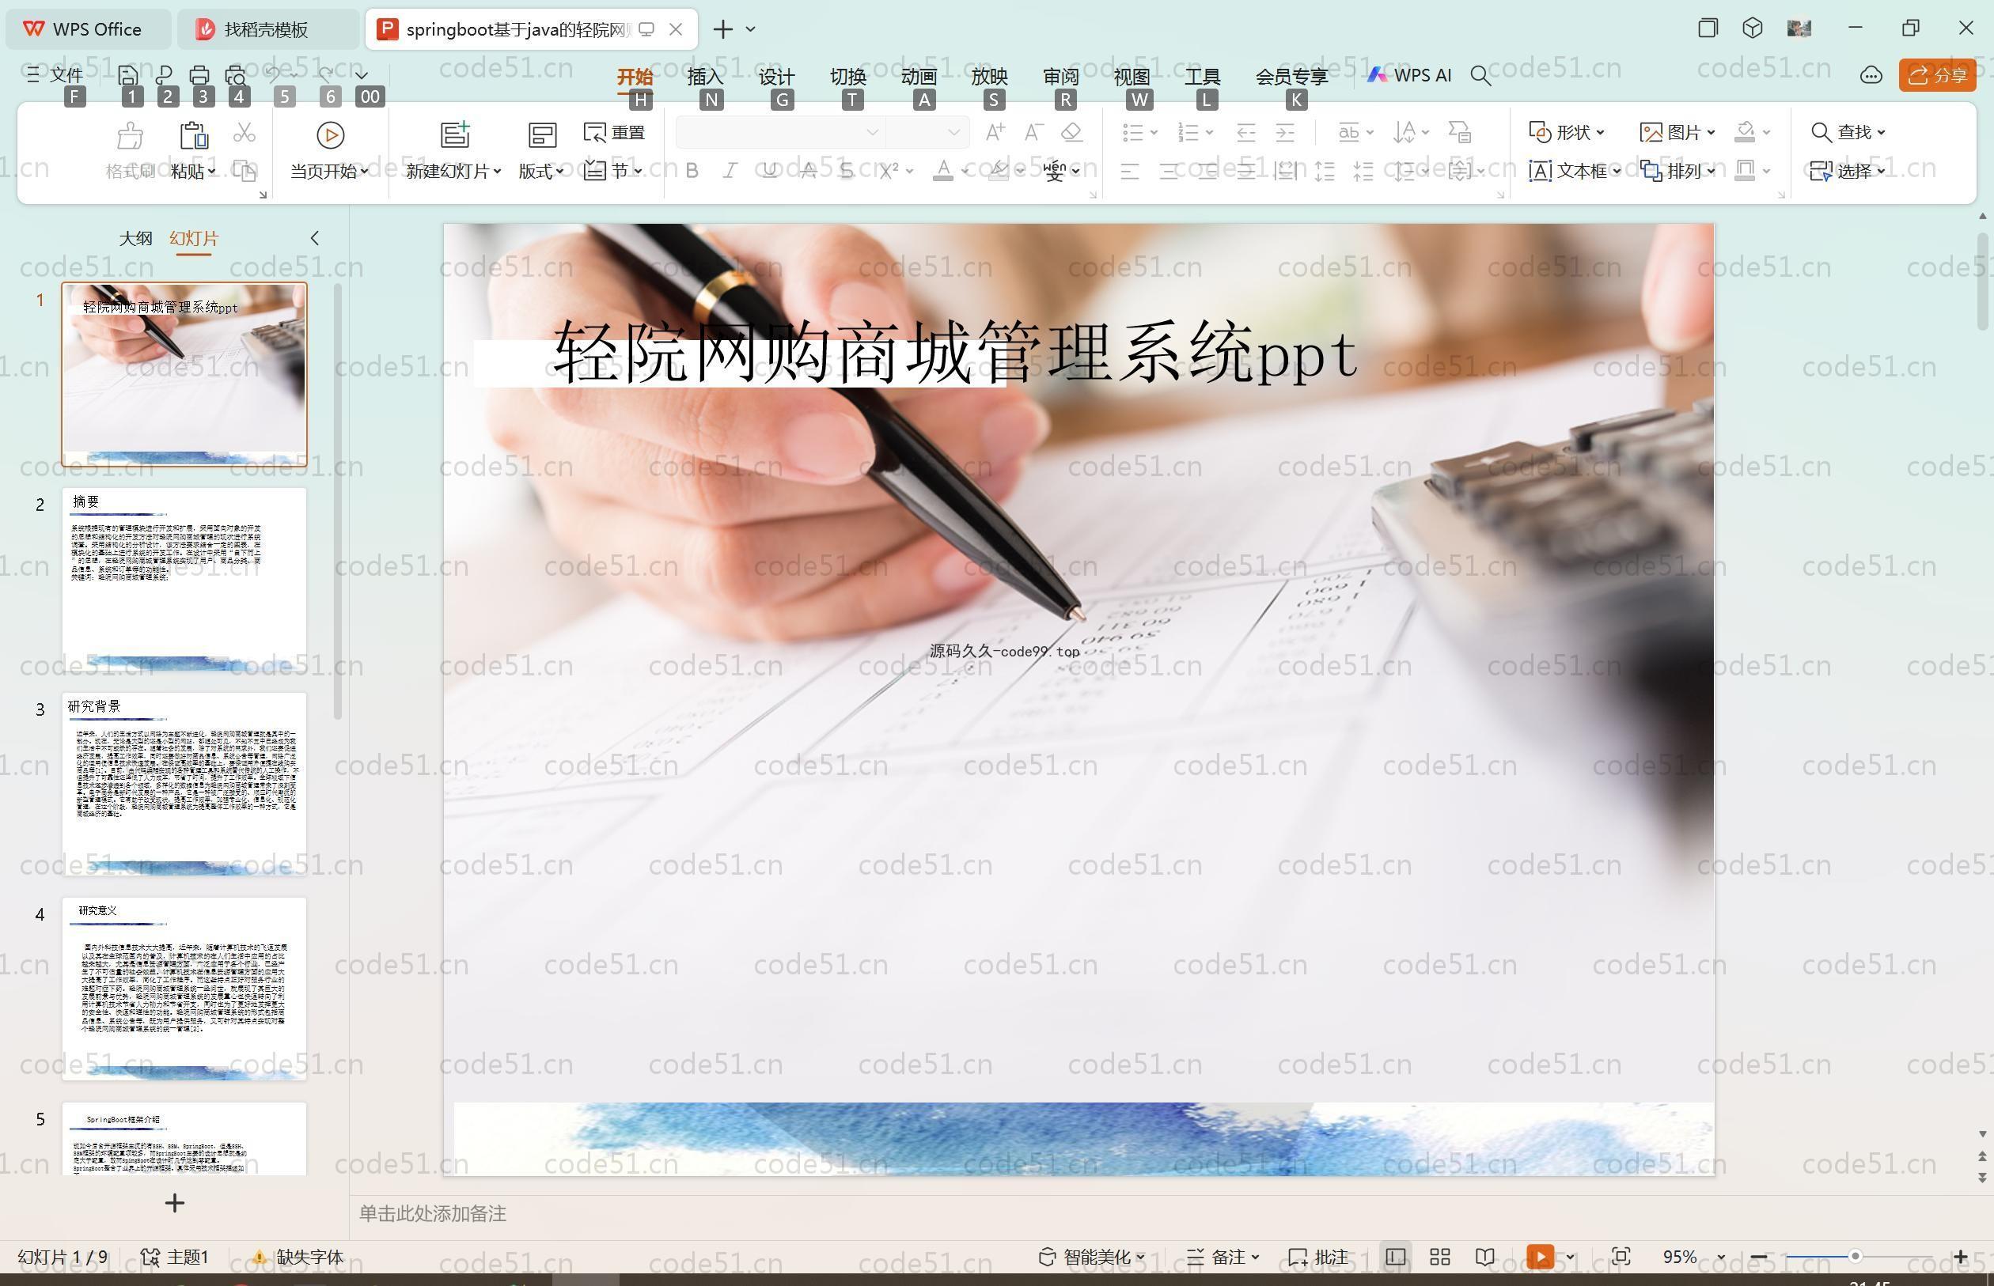Open the ribbon search magnifier icon
Viewport: 1994px width, 1286px height.
[x=1480, y=76]
